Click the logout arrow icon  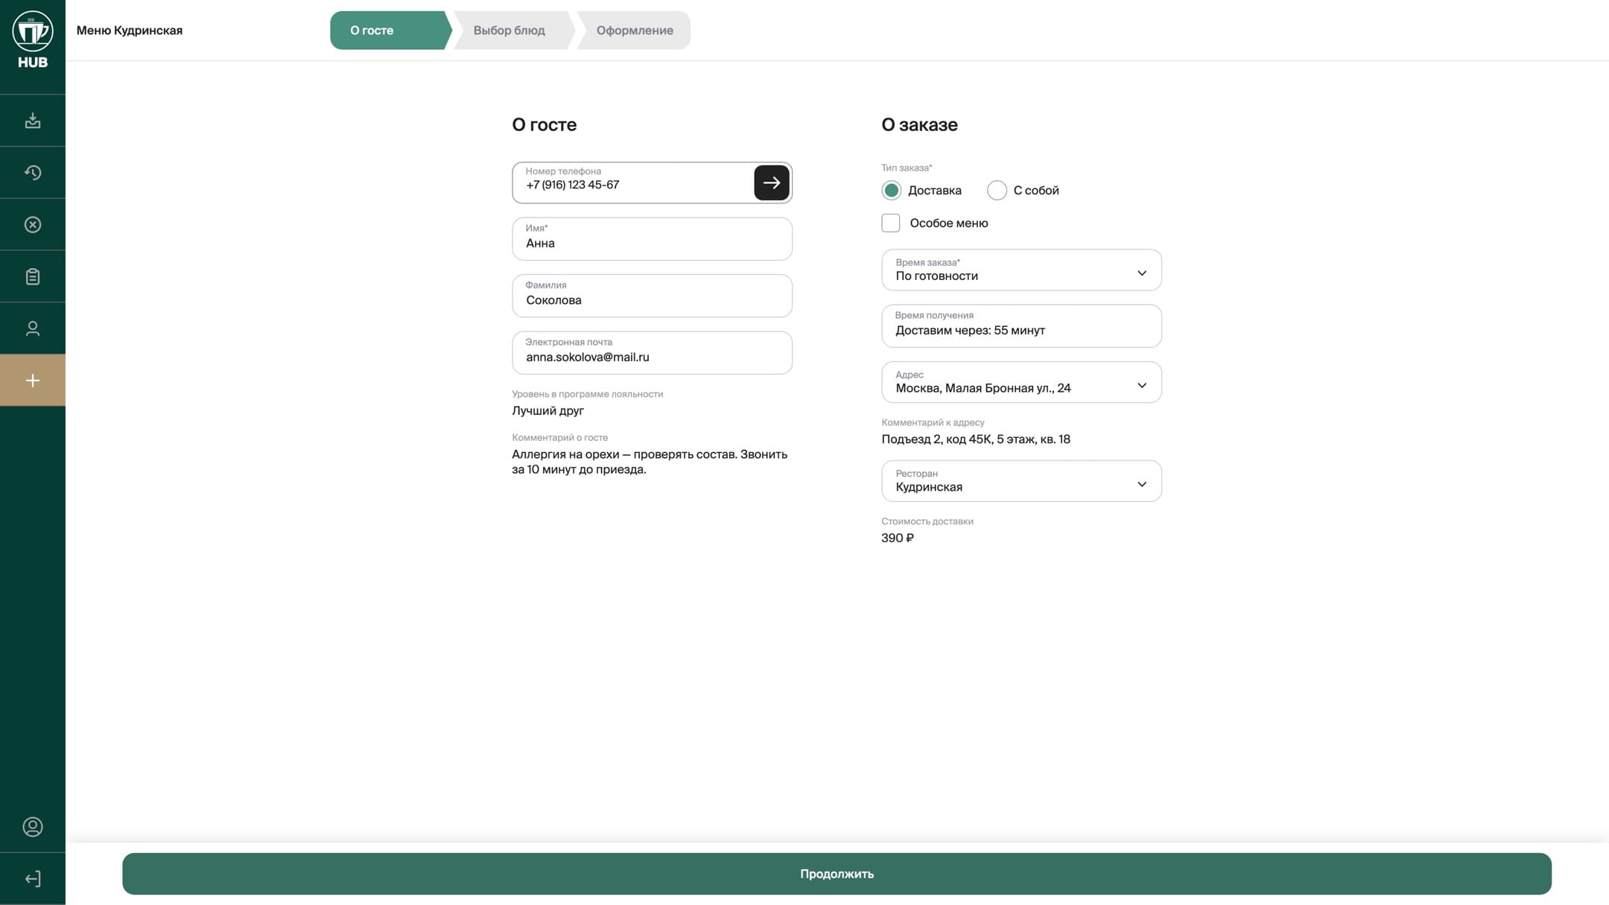click(x=33, y=879)
